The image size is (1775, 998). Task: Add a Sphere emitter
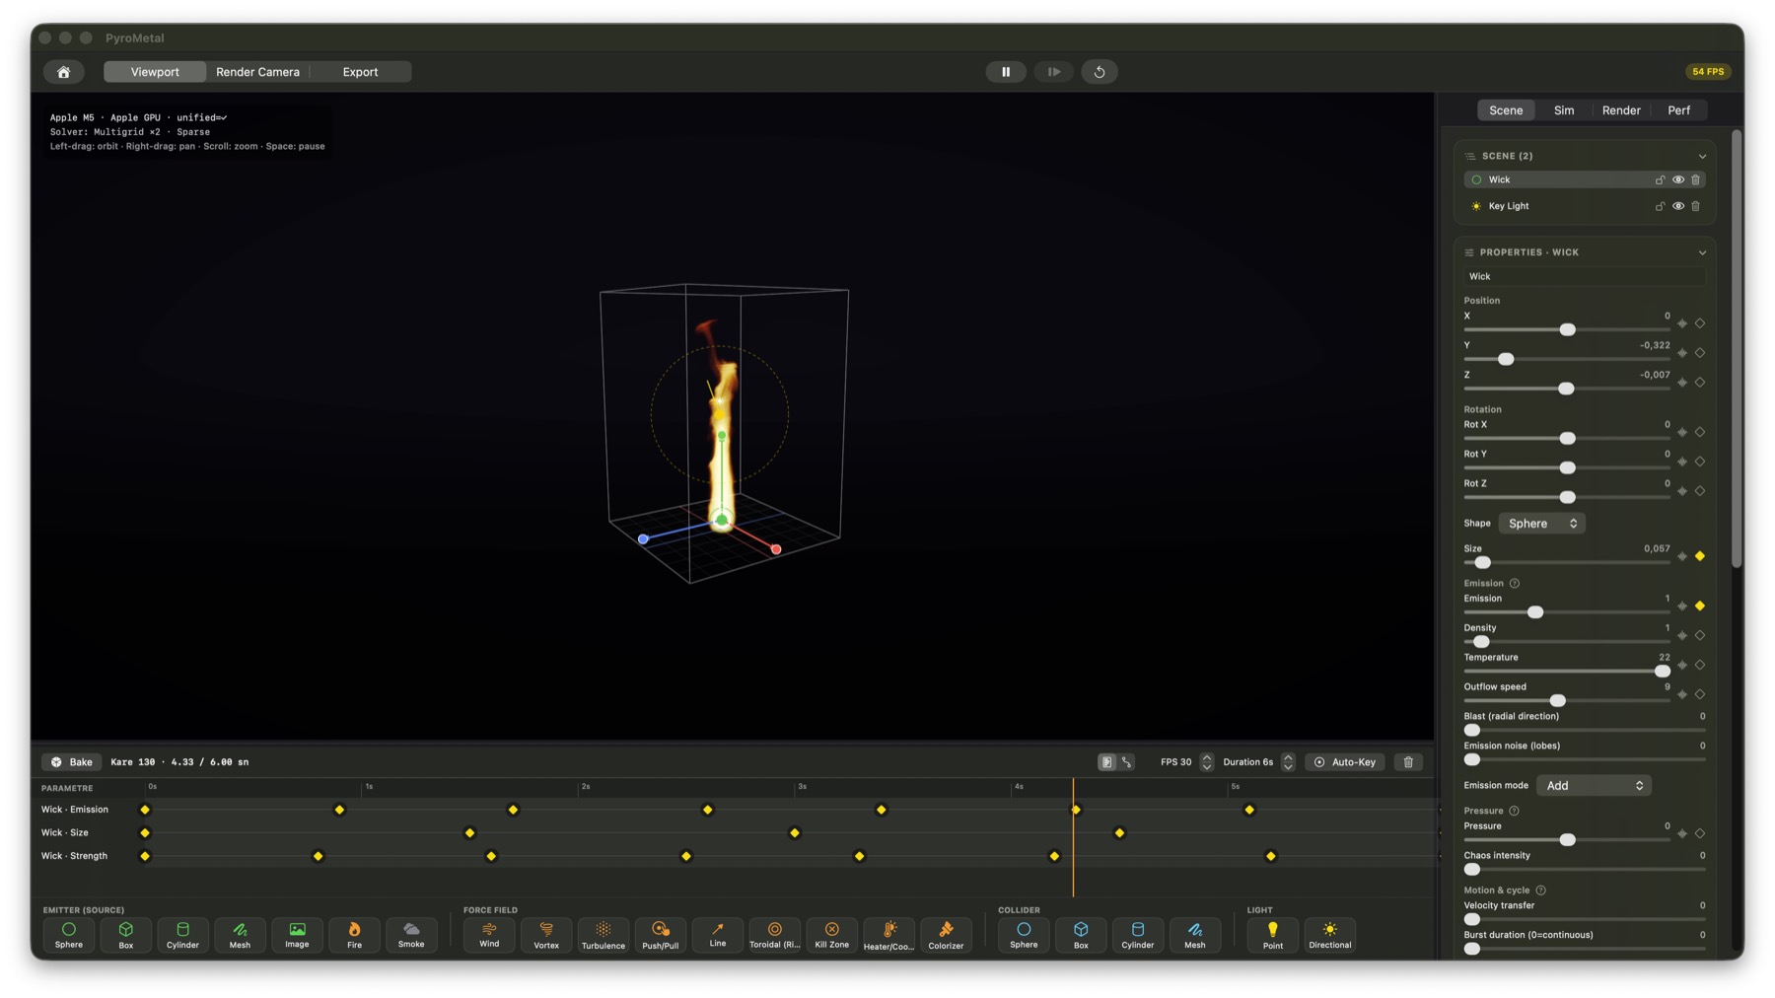click(69, 935)
